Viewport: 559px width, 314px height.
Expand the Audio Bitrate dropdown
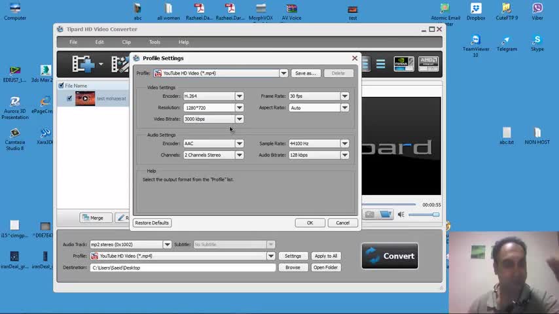click(x=344, y=155)
